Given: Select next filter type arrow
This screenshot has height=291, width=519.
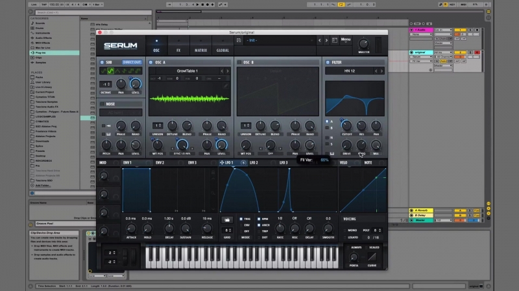Looking at the screenshot, I should pyautogui.click(x=381, y=71).
